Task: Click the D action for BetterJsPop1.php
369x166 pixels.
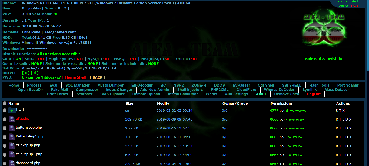Action: click(347, 137)
